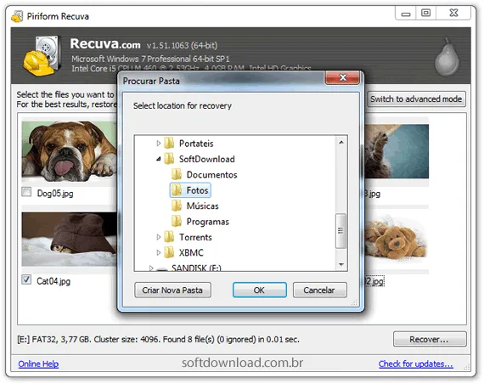Collapse the SoftDownload folder tree

[x=158, y=159]
